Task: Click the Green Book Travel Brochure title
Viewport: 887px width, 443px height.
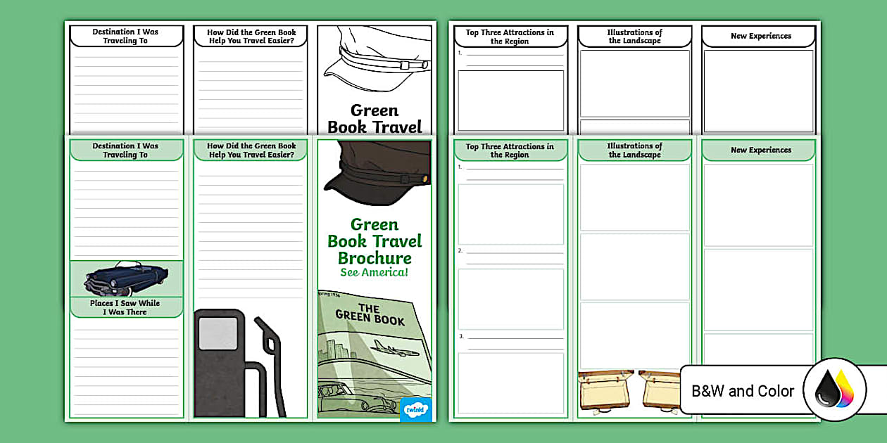Action: pyautogui.click(x=374, y=240)
